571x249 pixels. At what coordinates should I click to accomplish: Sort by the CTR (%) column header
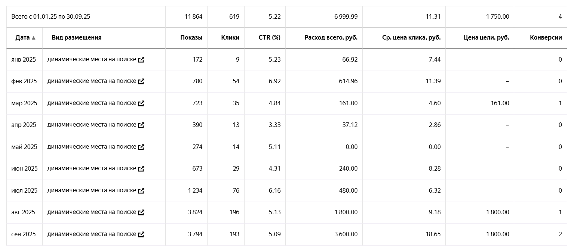pyautogui.click(x=269, y=38)
